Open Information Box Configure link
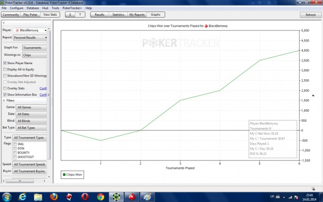Viewport: 323px width, 202px height. pos(43,95)
